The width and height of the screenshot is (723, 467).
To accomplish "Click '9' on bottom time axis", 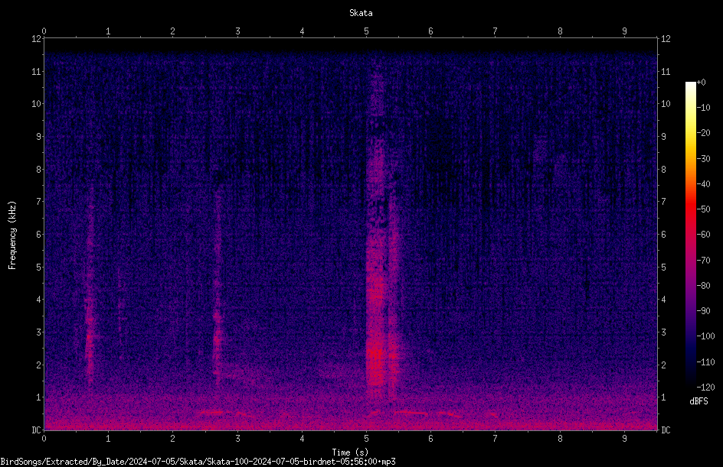I will click(x=625, y=439).
